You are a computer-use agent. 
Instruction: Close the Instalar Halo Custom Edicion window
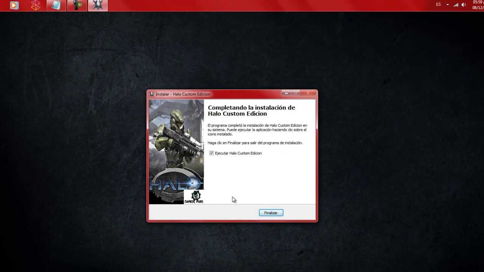click(x=308, y=93)
